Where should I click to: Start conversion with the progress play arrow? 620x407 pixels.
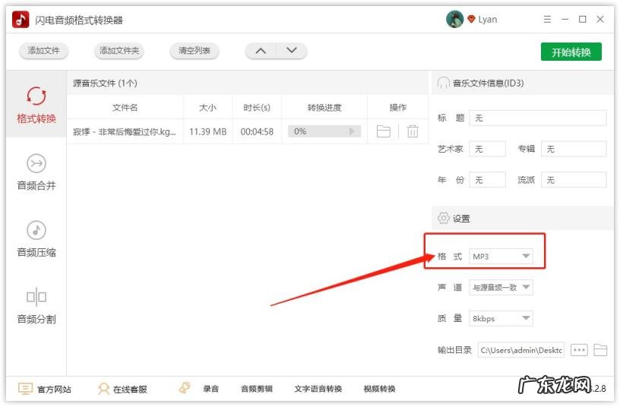coord(352,131)
